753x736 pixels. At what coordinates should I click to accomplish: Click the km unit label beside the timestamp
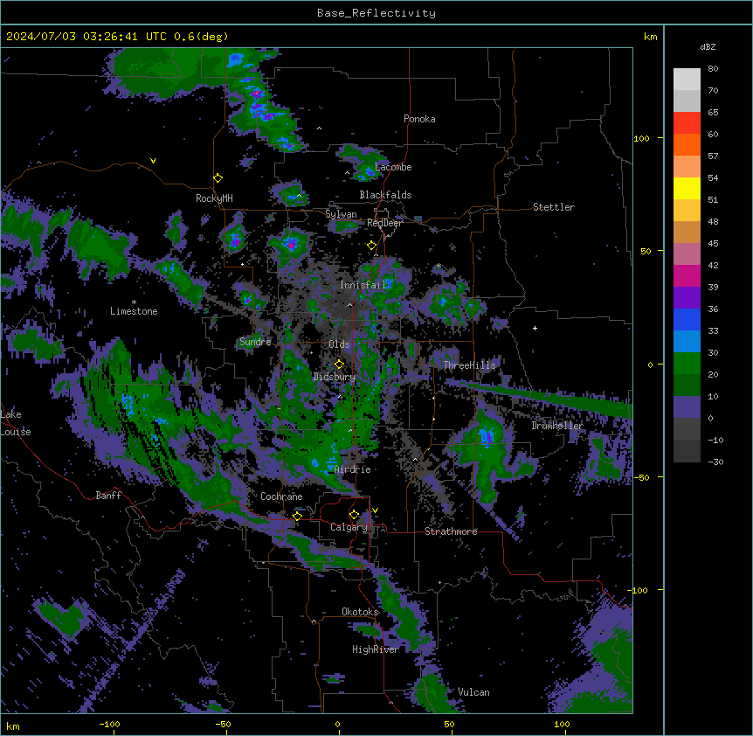point(651,37)
